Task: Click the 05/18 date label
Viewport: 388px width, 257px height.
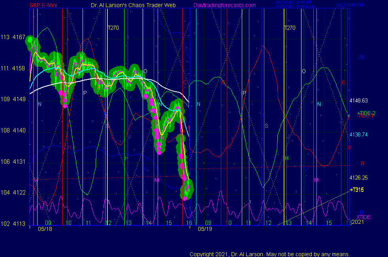Action: 45,229
